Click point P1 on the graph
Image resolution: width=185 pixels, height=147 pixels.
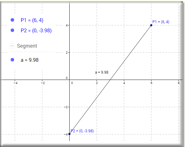point(151,25)
